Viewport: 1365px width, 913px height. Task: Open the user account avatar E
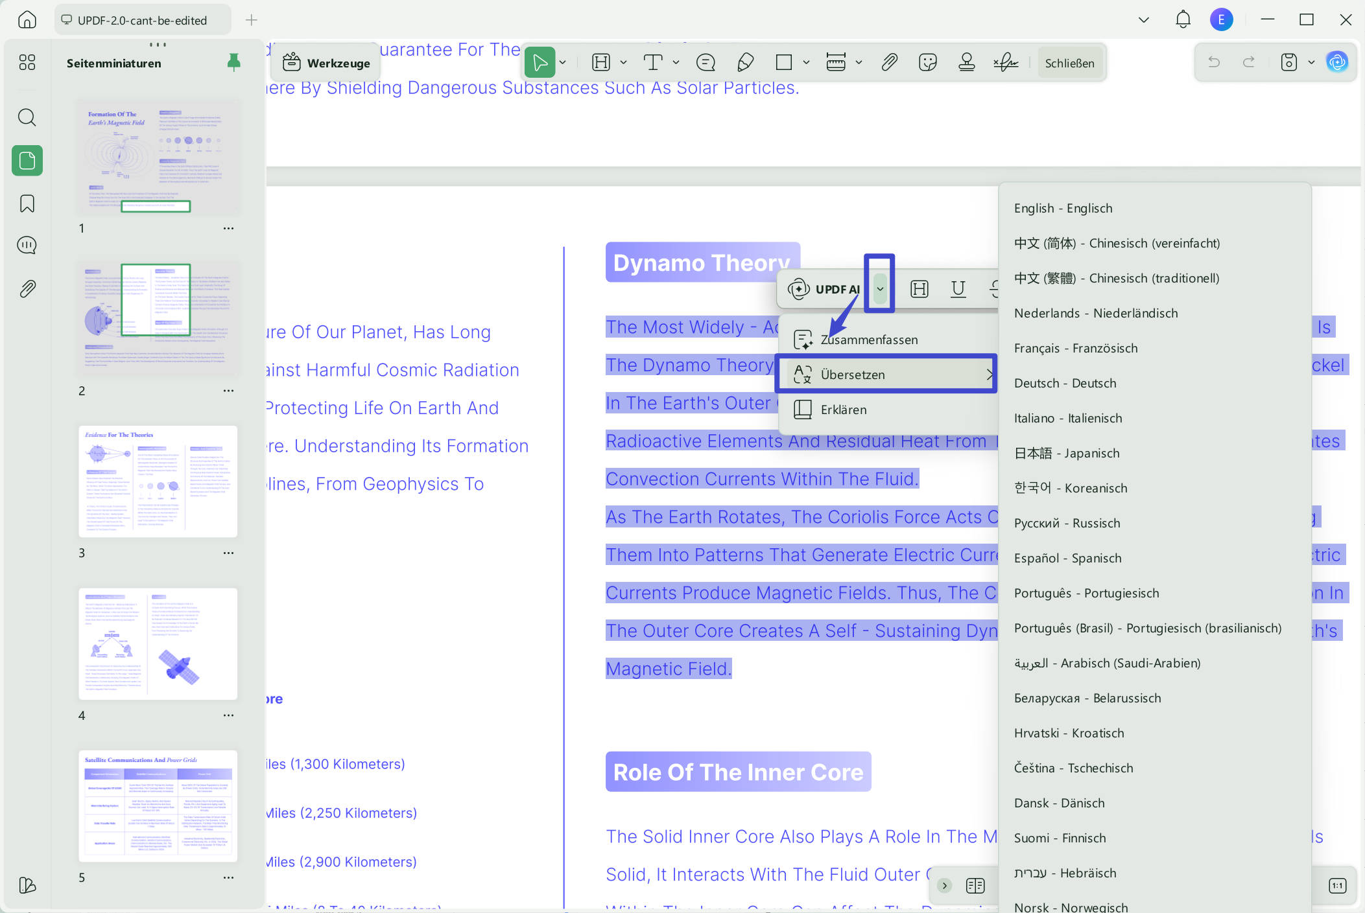point(1222,19)
